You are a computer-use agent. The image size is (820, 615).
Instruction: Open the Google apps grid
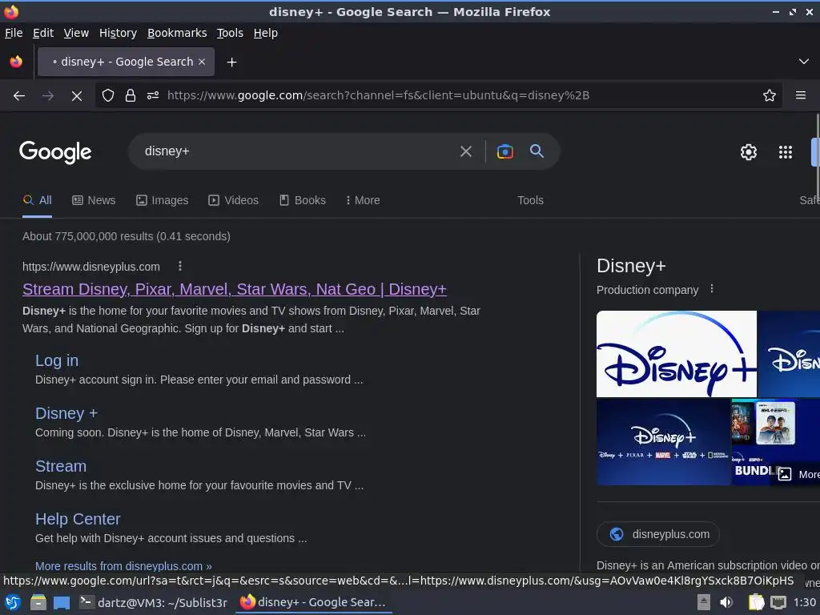tap(785, 151)
